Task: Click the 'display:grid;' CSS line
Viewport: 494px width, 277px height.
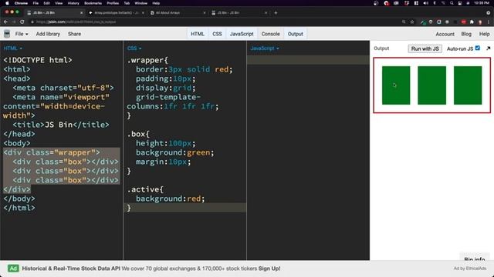Action: coord(166,88)
